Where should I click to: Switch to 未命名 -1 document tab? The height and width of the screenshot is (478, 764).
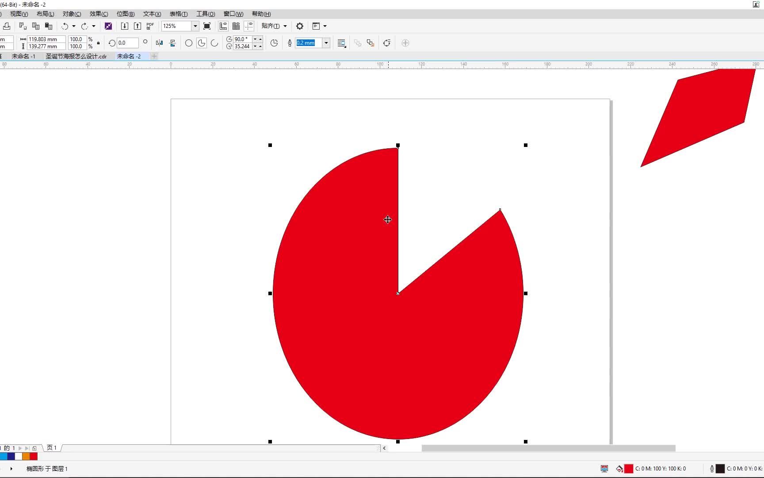(x=23, y=56)
